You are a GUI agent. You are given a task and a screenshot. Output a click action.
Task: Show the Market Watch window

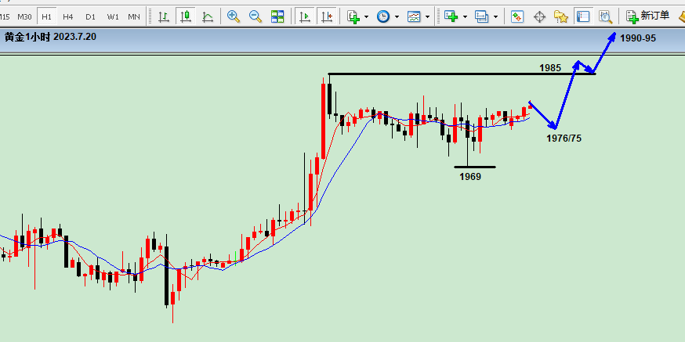518,16
